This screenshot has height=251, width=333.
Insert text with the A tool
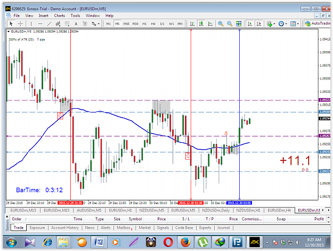point(76,24)
